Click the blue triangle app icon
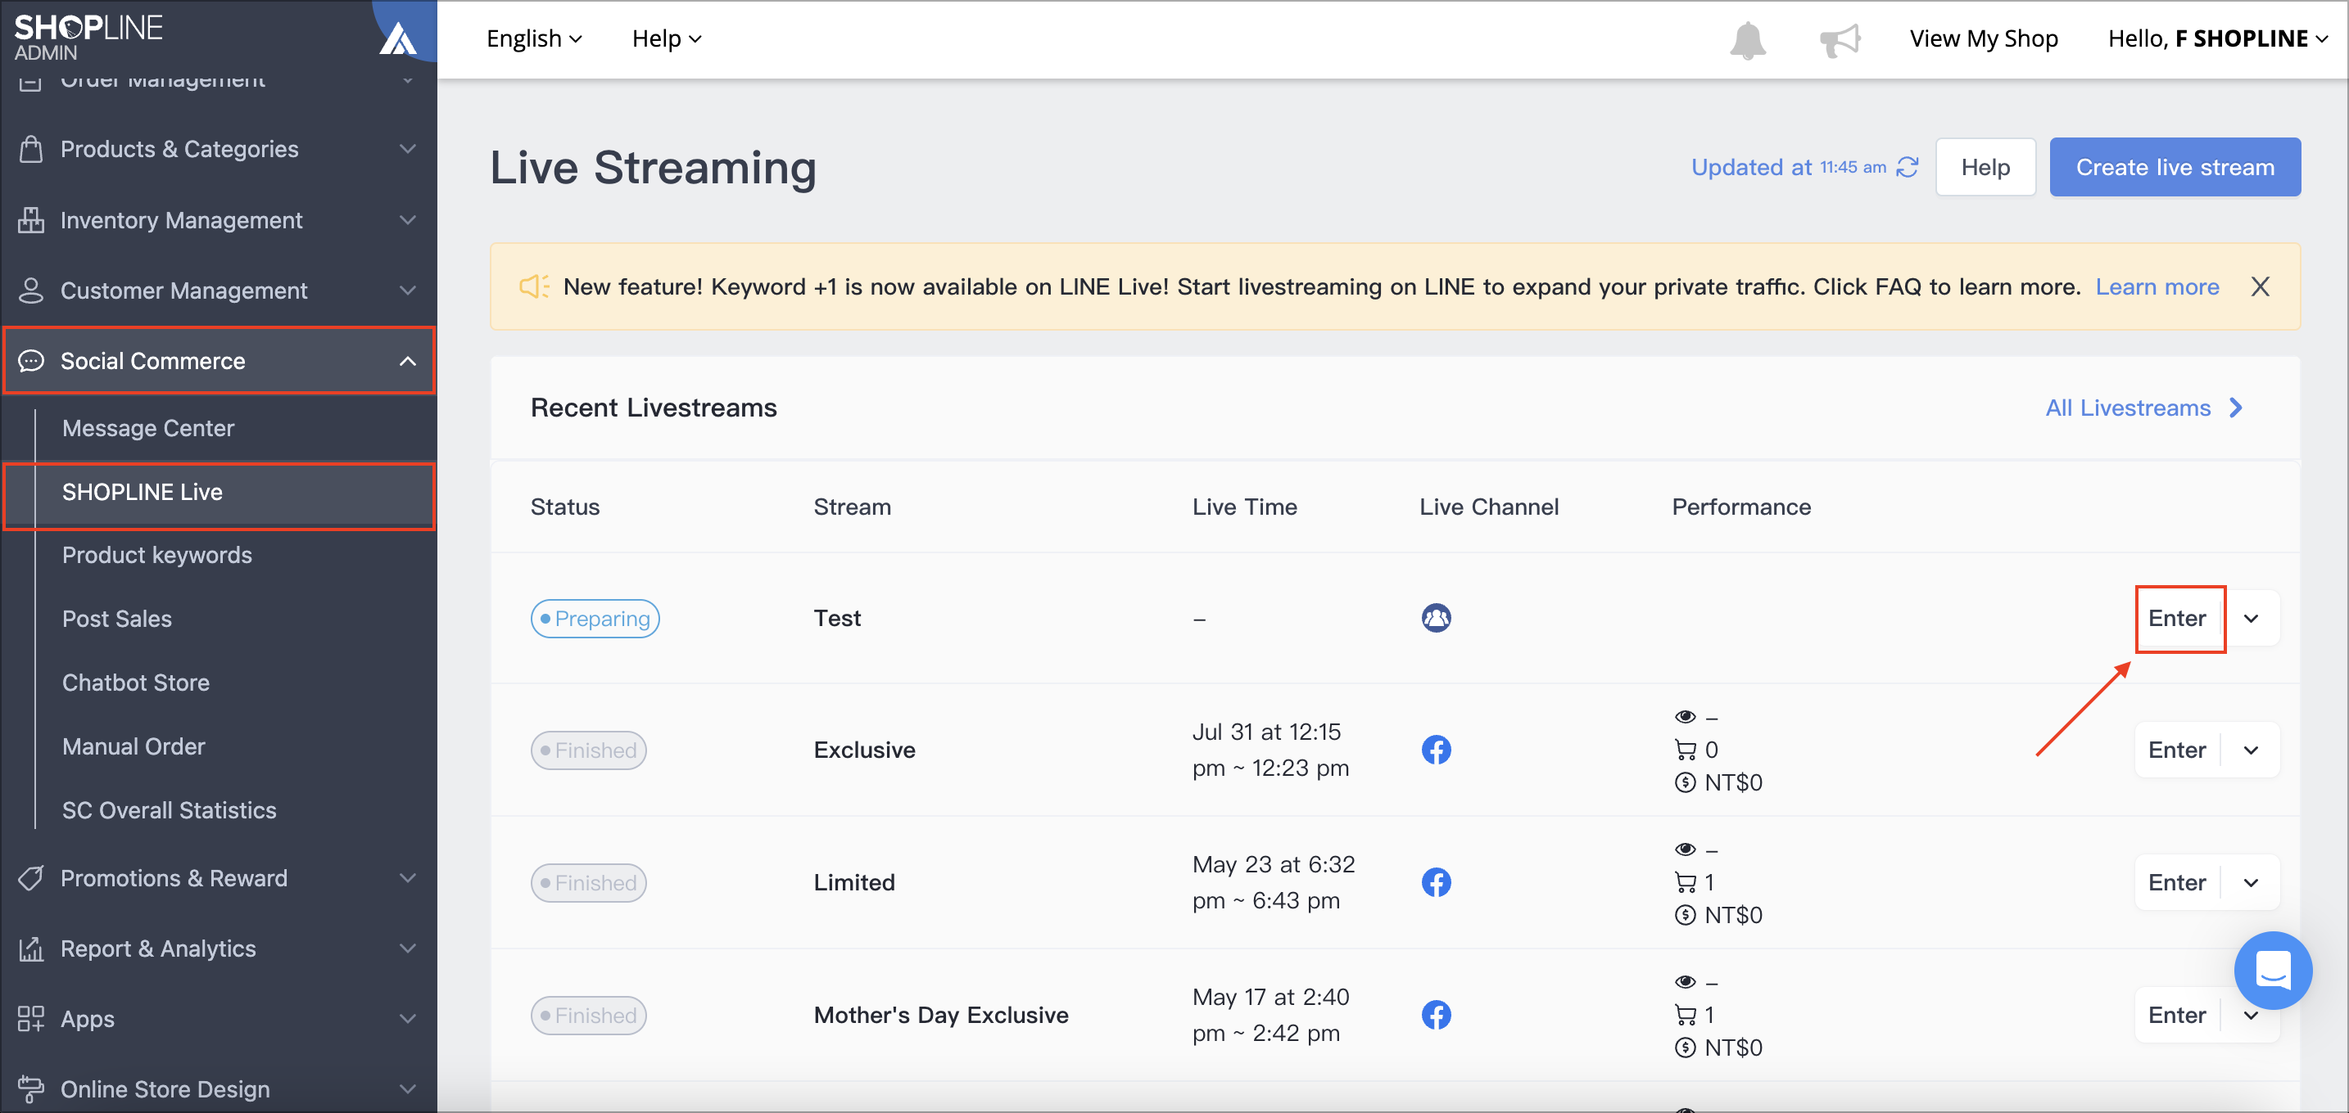 point(399,39)
